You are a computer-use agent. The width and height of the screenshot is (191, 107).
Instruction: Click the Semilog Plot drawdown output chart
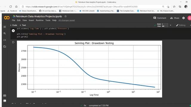(90, 69)
